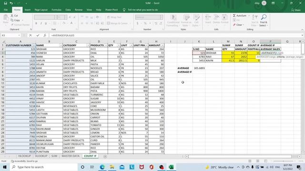Open UNIT column filter dropdown
Viewport: 305px width, 171px height.
tap(131, 45)
